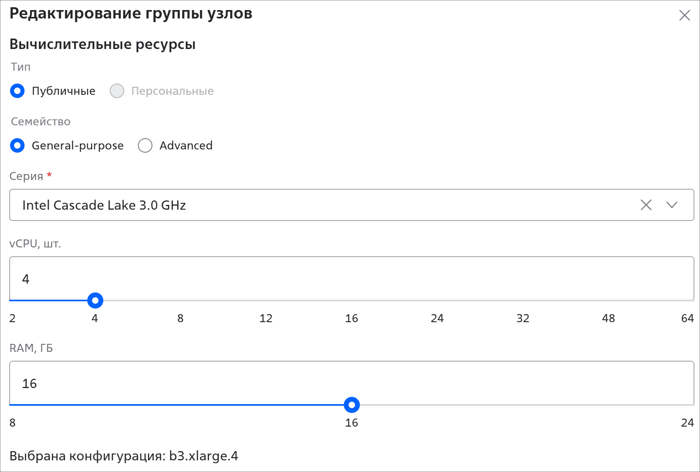Viewport: 700px width, 472px height.
Task: Click the RAM amount input field
Action: click(350, 383)
